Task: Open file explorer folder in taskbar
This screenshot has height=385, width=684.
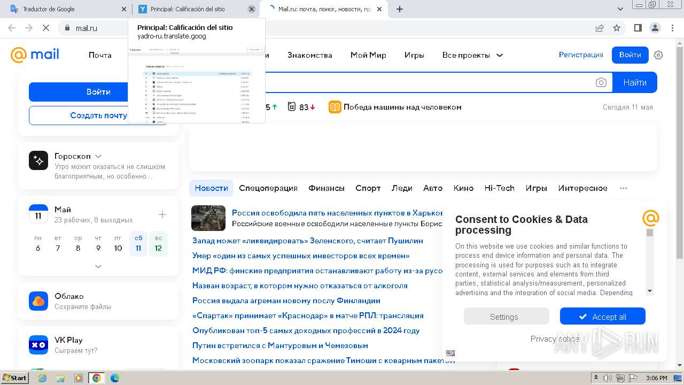Action: [60, 378]
